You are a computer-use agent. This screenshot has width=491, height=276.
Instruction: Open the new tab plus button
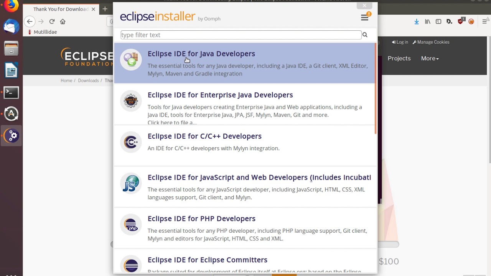[105, 9]
